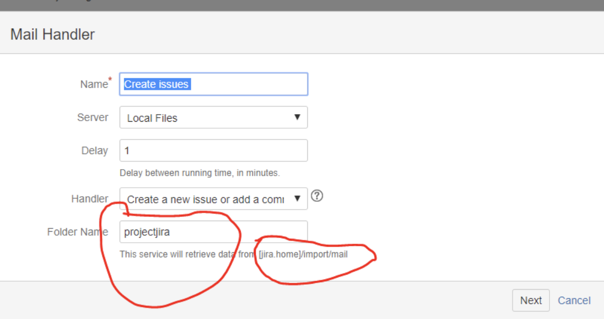Click the 'Delay' field label

[94, 150]
